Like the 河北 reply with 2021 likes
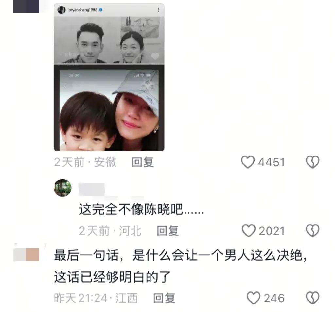Image resolution: width=335 pixels, height=312 pixels. pos(249,231)
